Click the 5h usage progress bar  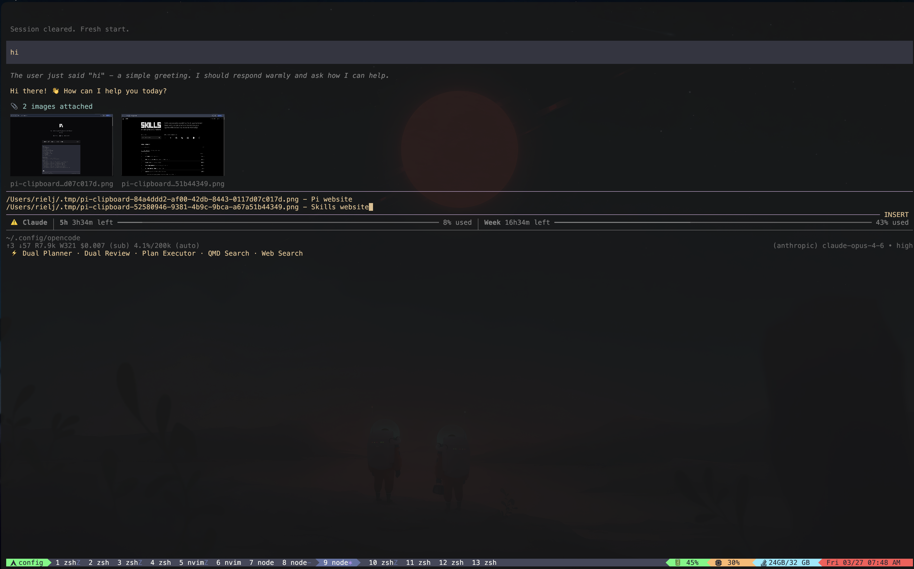278,222
